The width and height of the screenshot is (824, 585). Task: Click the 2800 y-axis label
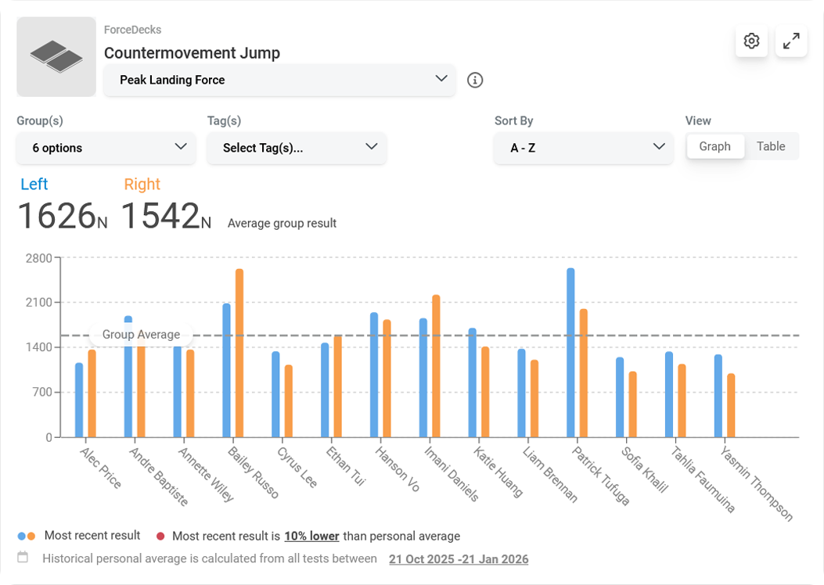tap(39, 258)
